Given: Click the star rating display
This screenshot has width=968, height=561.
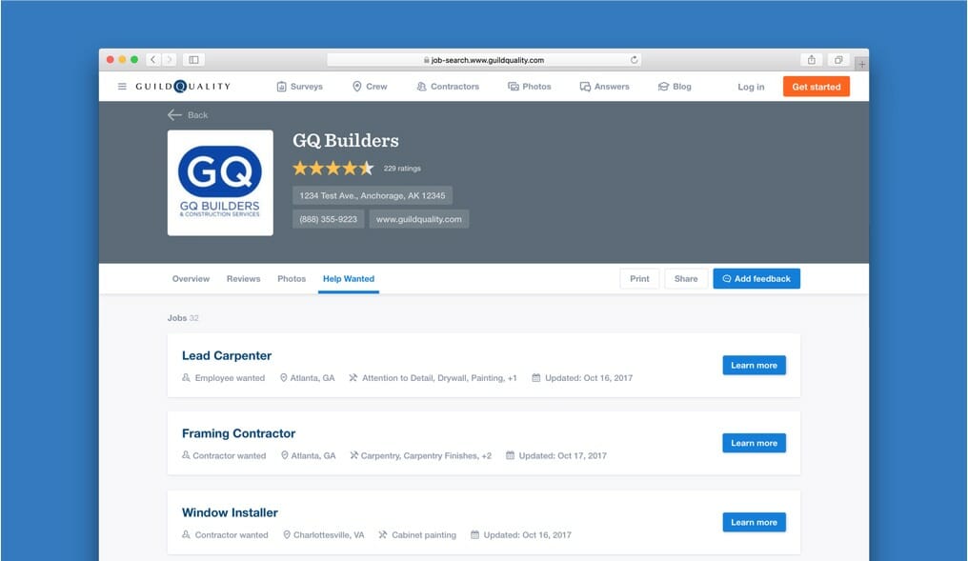Looking at the screenshot, I should point(333,168).
